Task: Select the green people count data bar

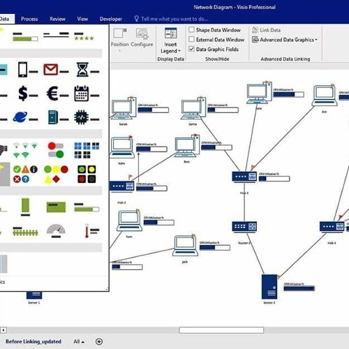Action: (25, 231)
